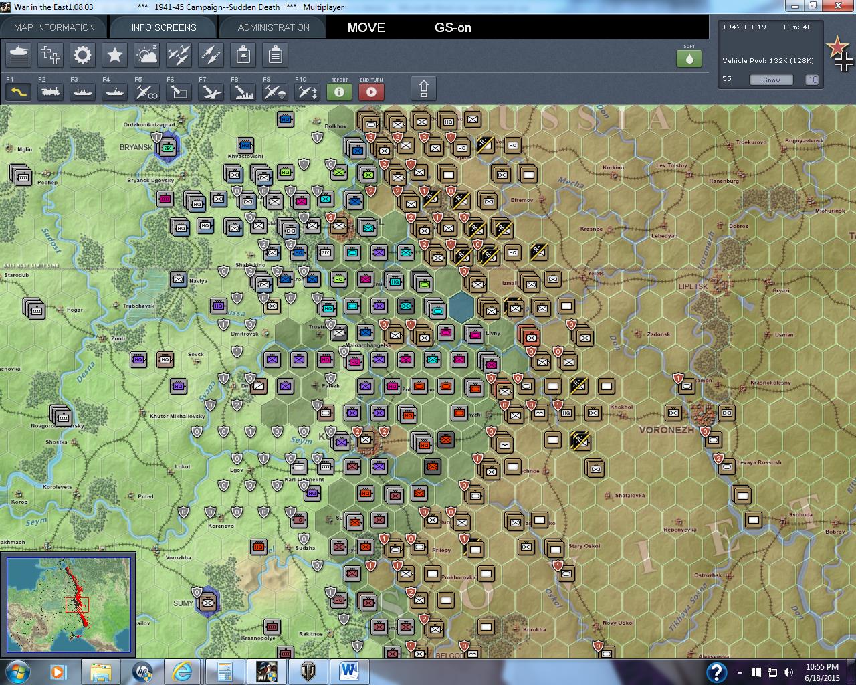Select F8 bomb city mode
The image size is (856, 685).
[x=243, y=91]
